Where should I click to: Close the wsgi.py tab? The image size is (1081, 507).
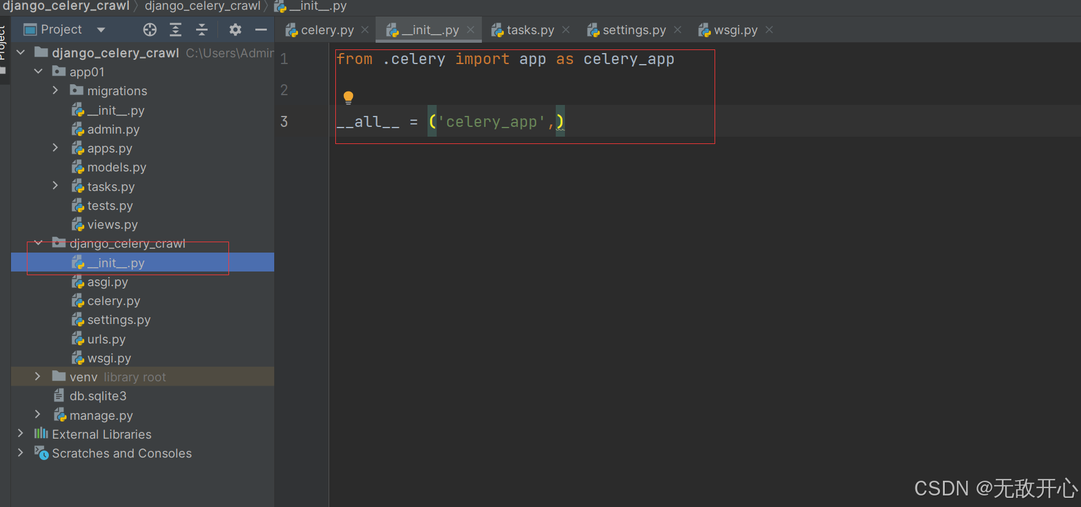tap(770, 30)
